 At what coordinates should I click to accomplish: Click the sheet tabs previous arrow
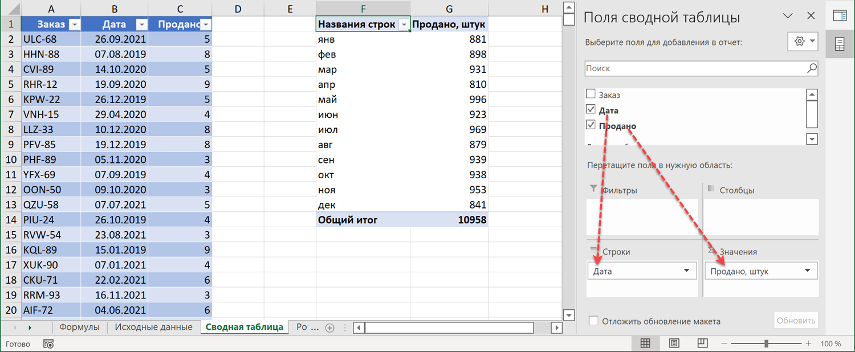(14, 328)
